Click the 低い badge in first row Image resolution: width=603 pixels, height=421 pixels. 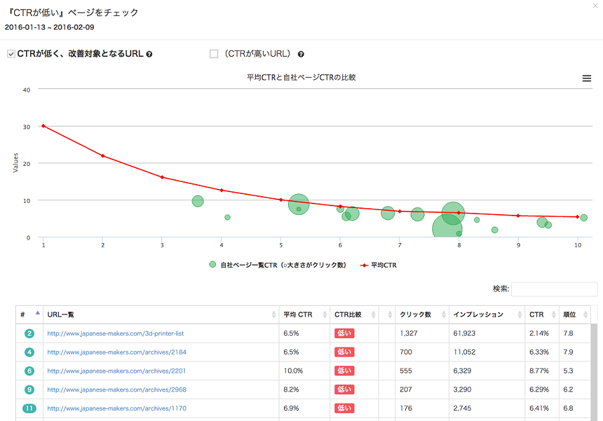(x=344, y=333)
